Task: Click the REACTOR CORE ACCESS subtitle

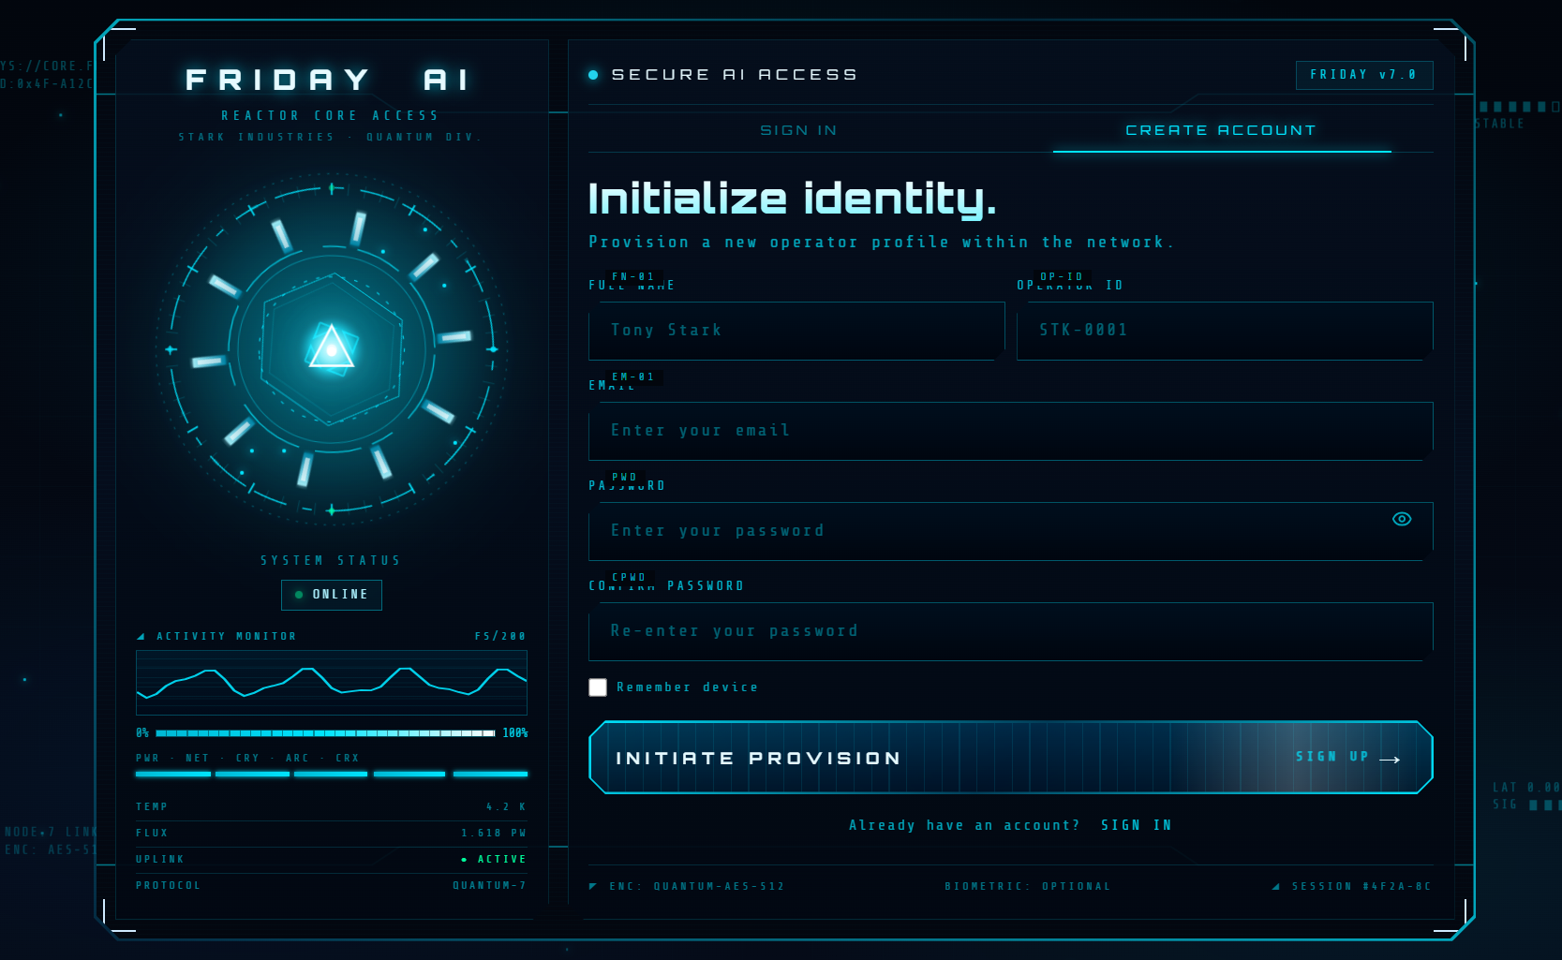Action: [330, 116]
